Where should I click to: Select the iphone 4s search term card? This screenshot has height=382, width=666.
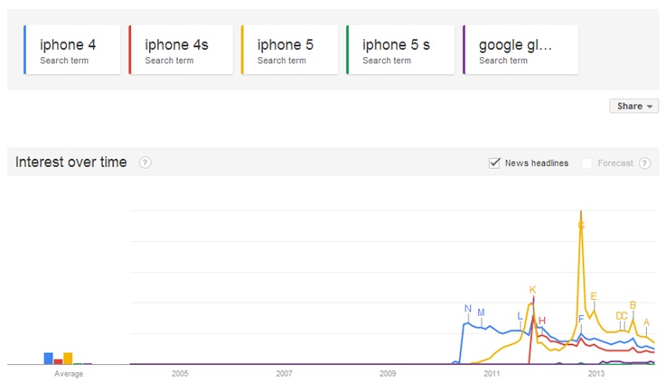tap(181, 50)
